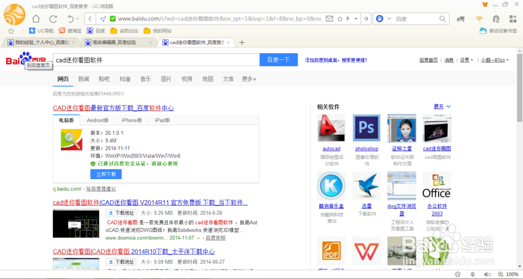The height and width of the screenshot is (279, 523).
Task: Click the 证照之星 software thumbnail
Action: 402,128
